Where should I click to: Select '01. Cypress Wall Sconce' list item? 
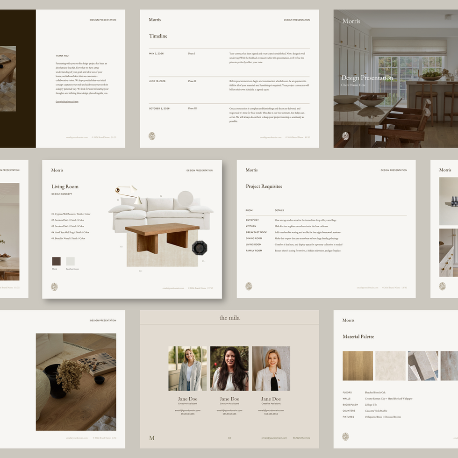click(x=71, y=214)
